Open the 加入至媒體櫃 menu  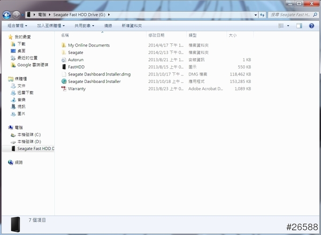[51, 26]
